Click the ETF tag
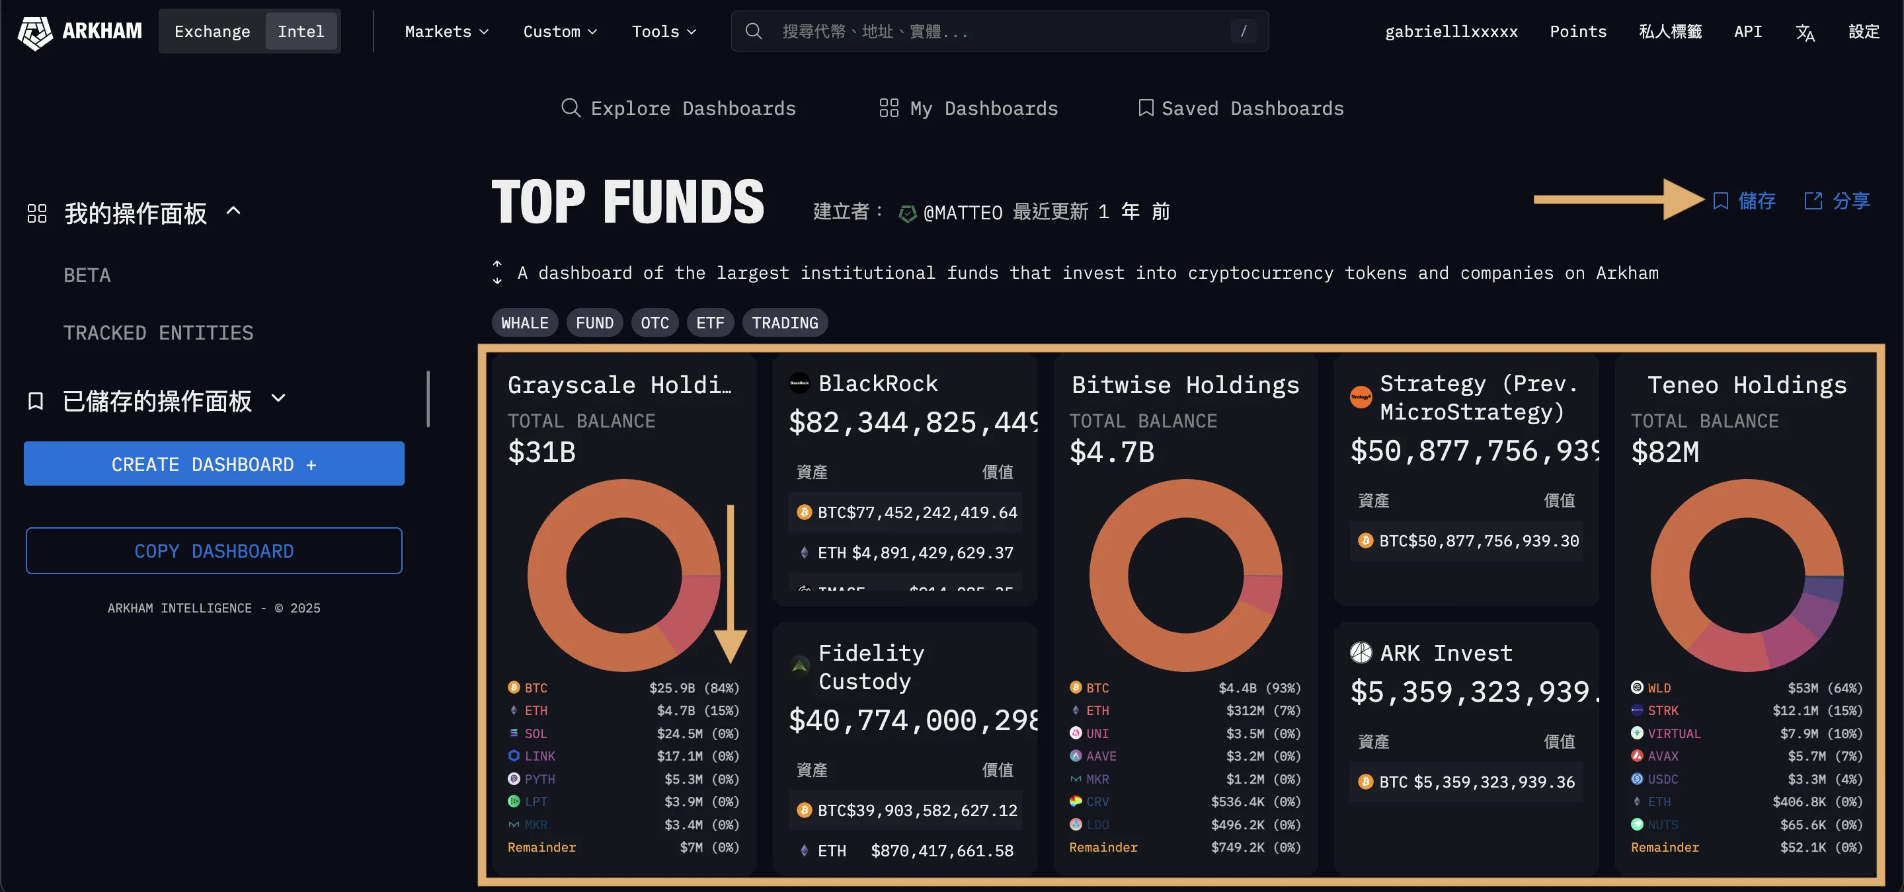This screenshot has width=1904, height=892. (x=710, y=322)
